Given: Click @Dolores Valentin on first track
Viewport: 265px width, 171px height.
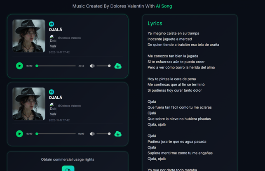Looking at the screenshot, I should (x=69, y=38).
